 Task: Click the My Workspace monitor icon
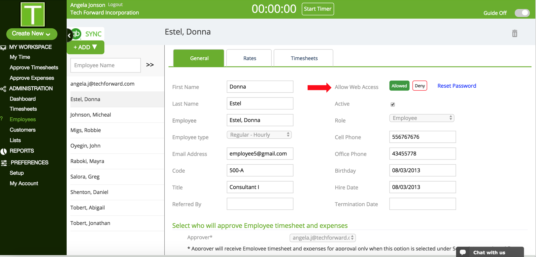[x=3, y=47]
